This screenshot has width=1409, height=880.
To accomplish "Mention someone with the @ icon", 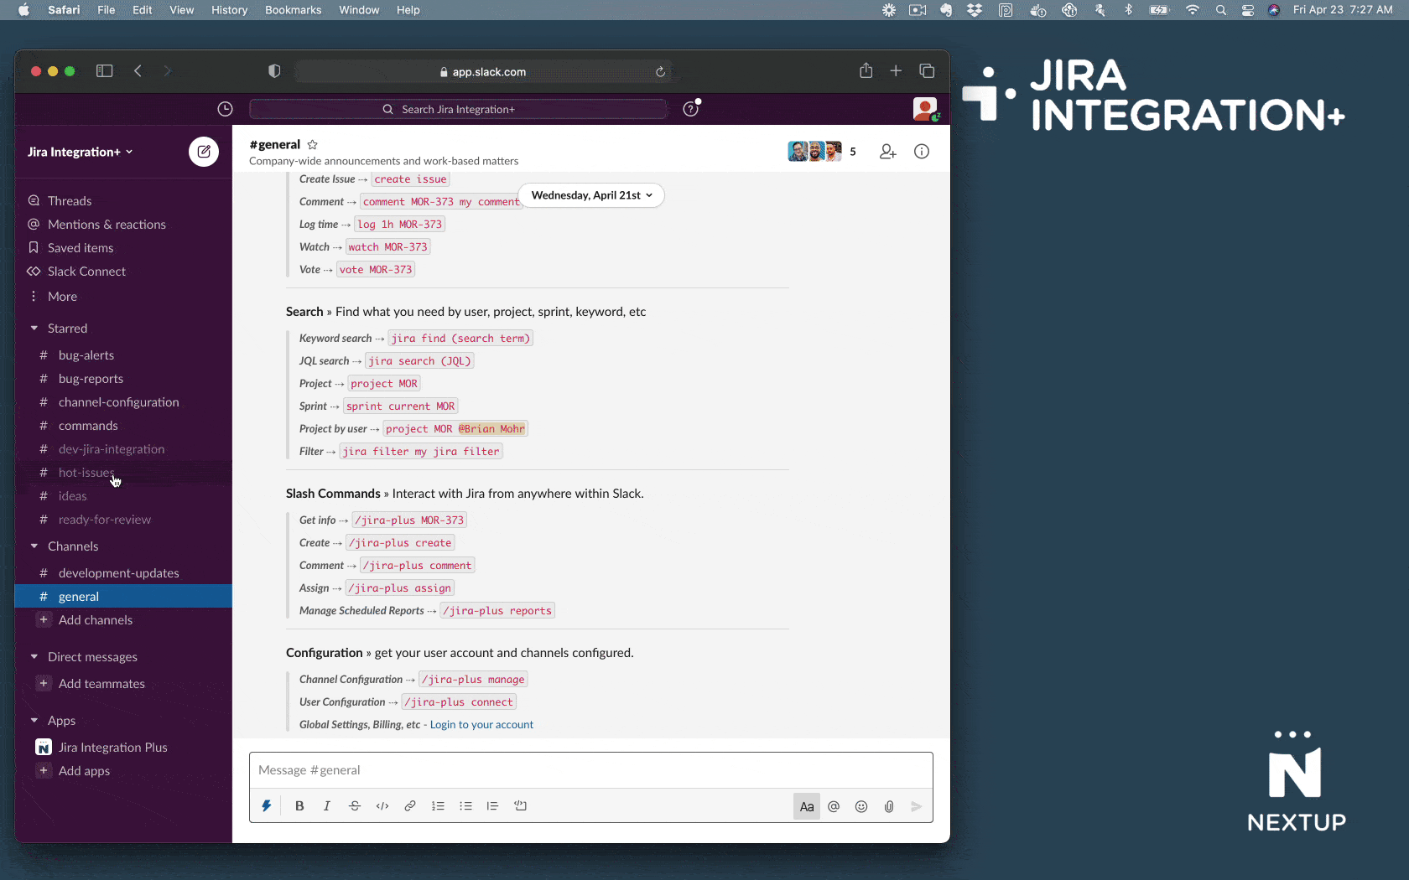I will coord(834,806).
